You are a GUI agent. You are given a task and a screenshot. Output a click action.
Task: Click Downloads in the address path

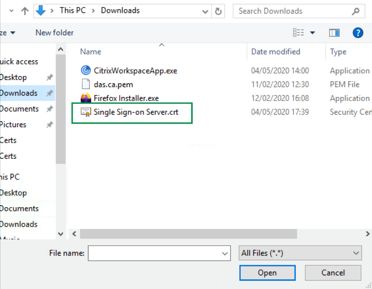click(120, 10)
